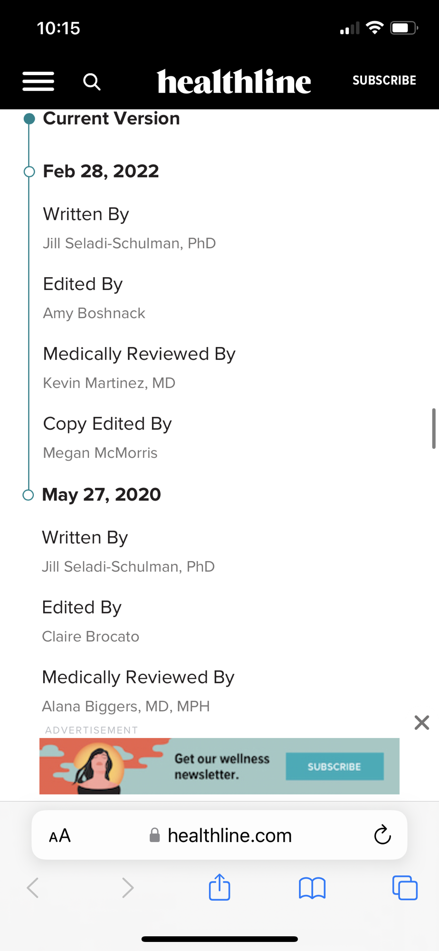Viewport: 439px width, 951px height.
Task: Go back with Safari's back arrow
Action: tap(33, 888)
